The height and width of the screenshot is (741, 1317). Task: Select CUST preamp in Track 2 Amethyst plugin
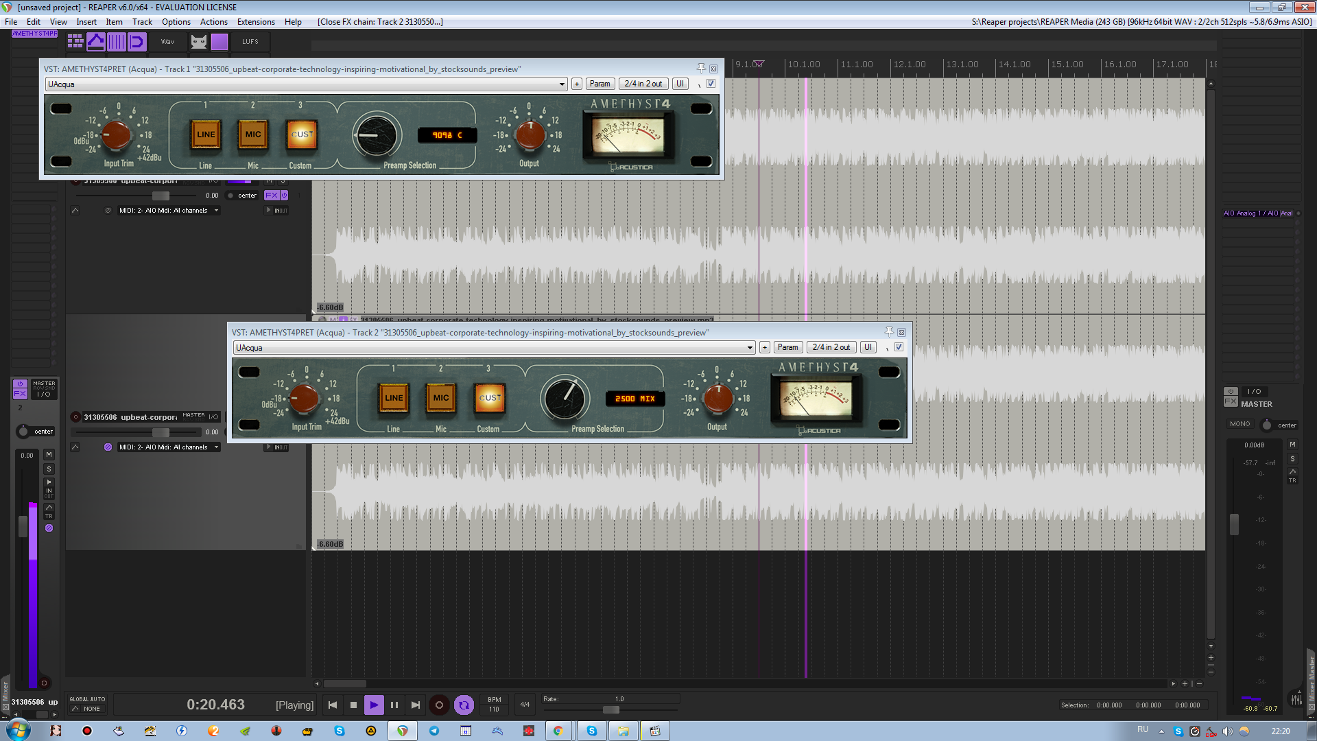[490, 398]
